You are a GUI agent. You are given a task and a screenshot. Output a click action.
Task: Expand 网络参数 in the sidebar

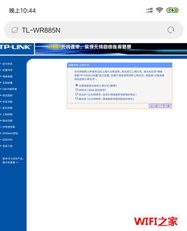pos(7,76)
